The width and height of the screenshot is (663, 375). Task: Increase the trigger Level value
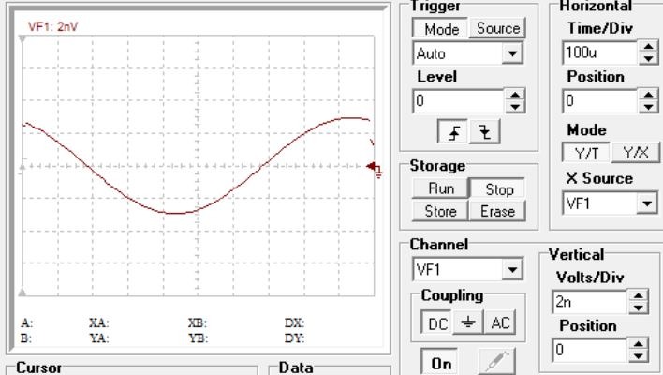[515, 95]
